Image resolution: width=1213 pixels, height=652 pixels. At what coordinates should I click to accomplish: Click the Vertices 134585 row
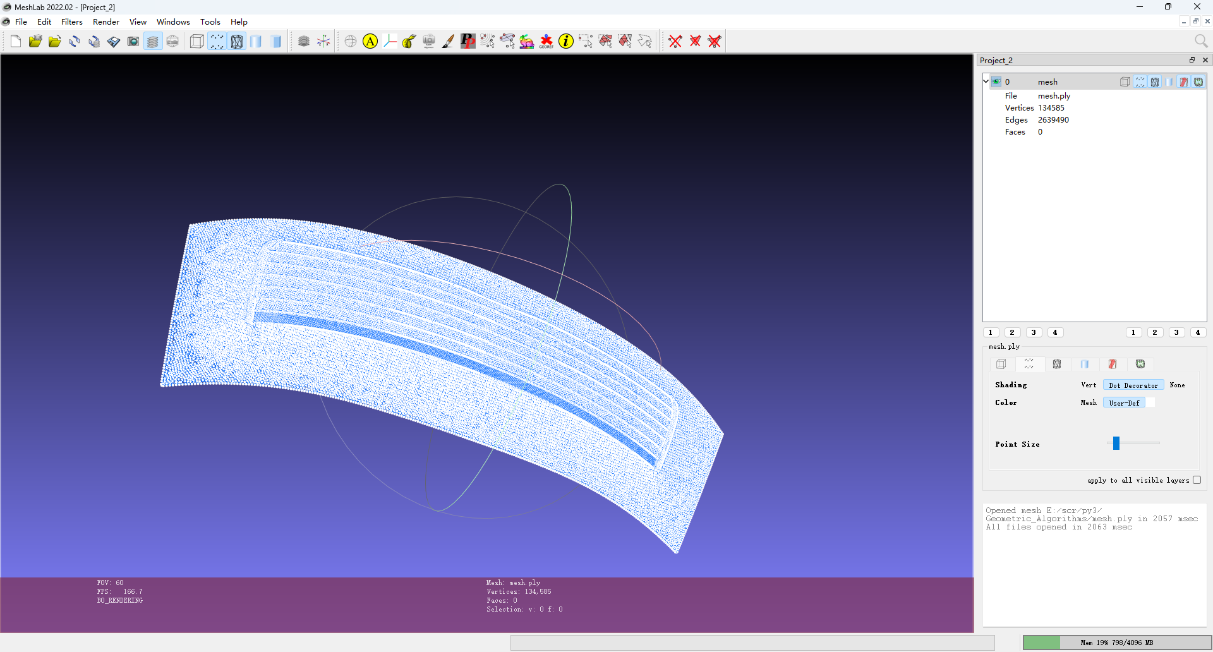coord(1035,108)
